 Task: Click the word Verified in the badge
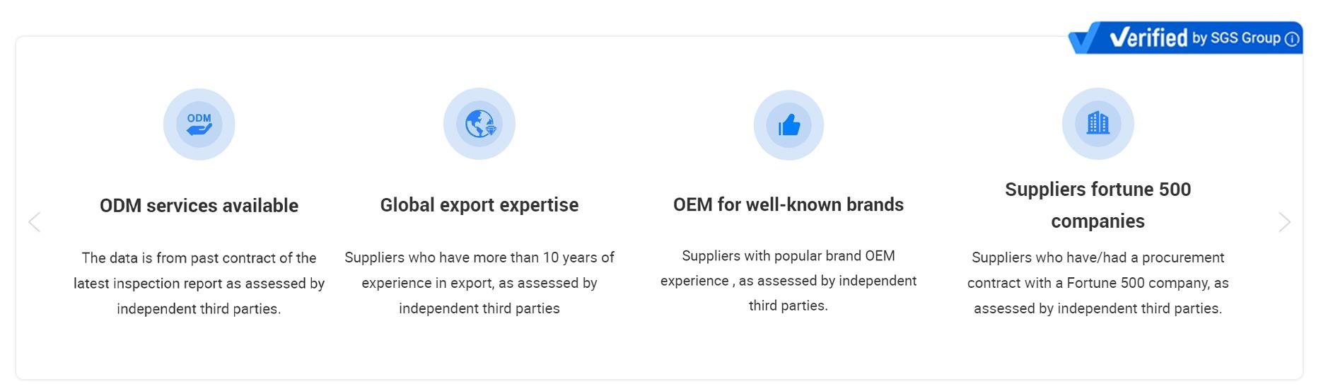[x=1148, y=37]
